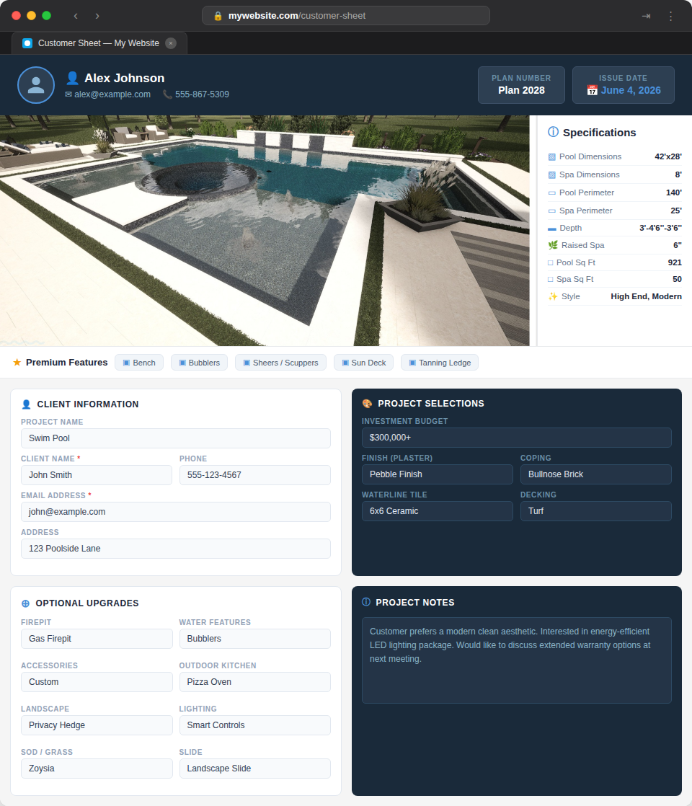This screenshot has height=806, width=692.
Task: Click the Client Name field with John Smith
Action: (x=97, y=475)
